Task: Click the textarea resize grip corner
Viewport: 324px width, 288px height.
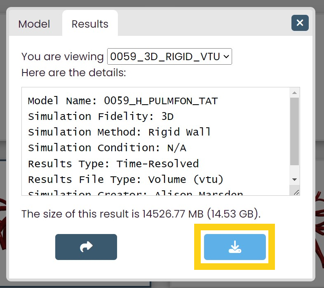Action: click(296, 192)
